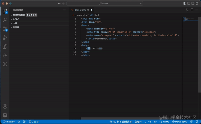Open the Extensions view
Image resolution: width=201 pixels, height=124 pixels.
tap(5, 46)
